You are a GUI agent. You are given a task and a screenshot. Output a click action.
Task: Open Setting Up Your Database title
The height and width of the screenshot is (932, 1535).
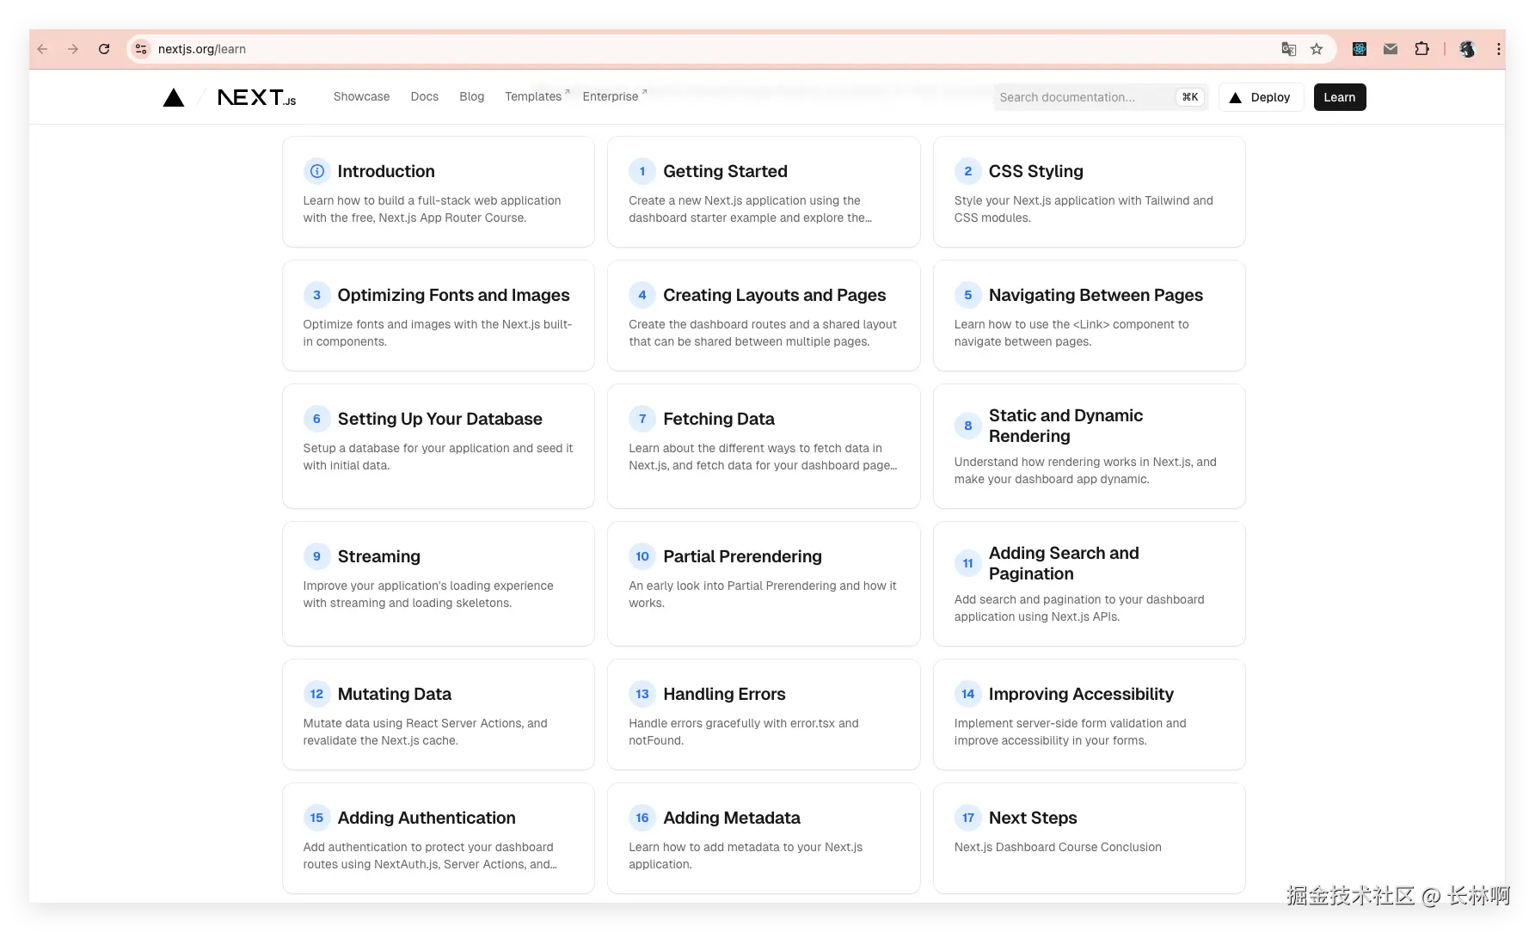[439, 419]
